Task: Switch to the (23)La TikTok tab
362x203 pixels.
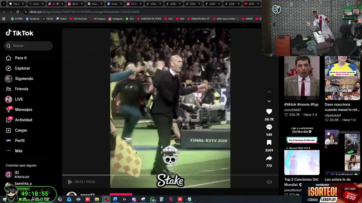Action: point(154,4)
